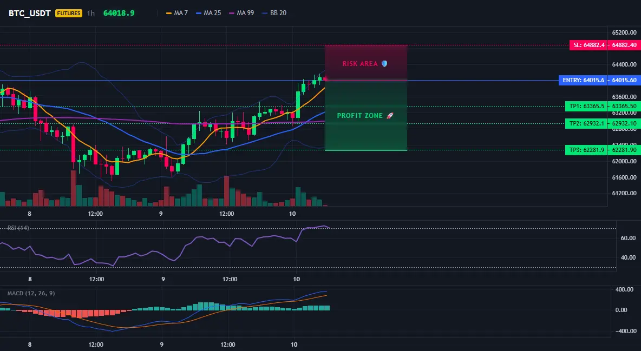The width and height of the screenshot is (641, 351).
Task: Click the BTC_USDT symbol name
Action: pyautogui.click(x=29, y=13)
